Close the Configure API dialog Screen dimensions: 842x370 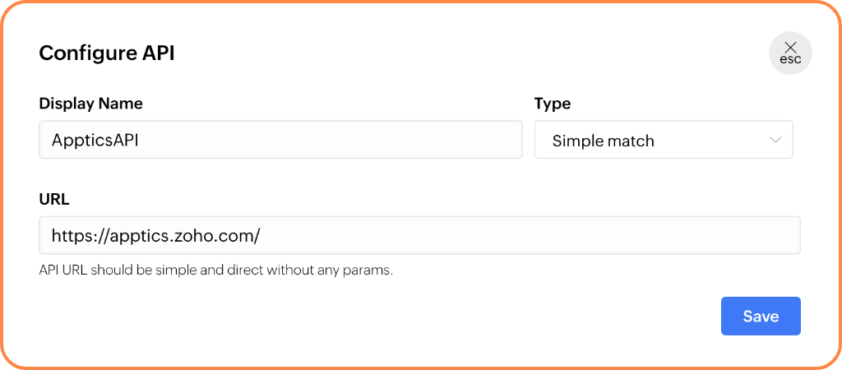point(790,53)
